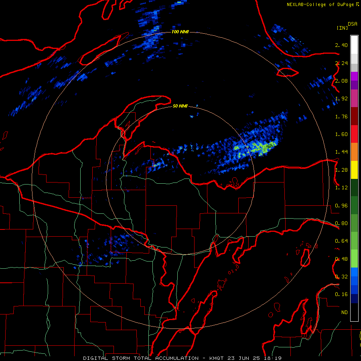Pick the orange swatch in color scale
The width and height of the screenshot is (361, 361).
point(354,152)
